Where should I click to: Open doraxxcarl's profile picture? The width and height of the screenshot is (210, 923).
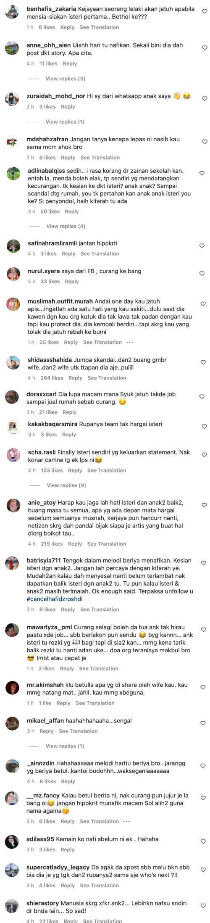[x=13, y=397]
